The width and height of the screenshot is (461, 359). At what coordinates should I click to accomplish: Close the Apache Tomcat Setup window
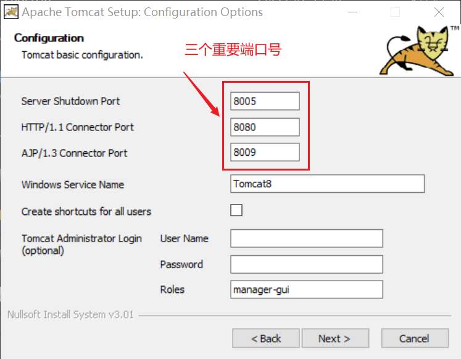point(439,12)
